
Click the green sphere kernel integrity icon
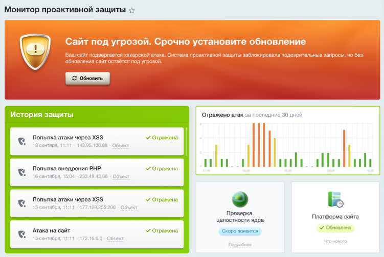(x=240, y=199)
